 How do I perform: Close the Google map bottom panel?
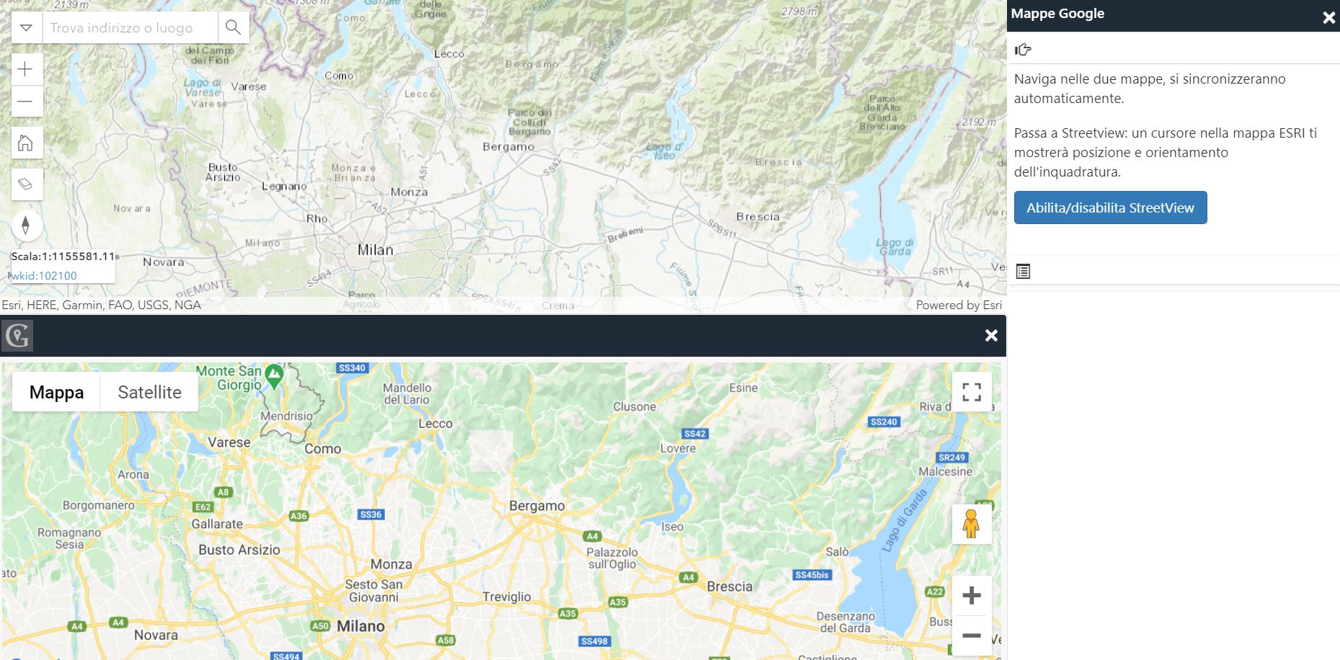tap(991, 335)
